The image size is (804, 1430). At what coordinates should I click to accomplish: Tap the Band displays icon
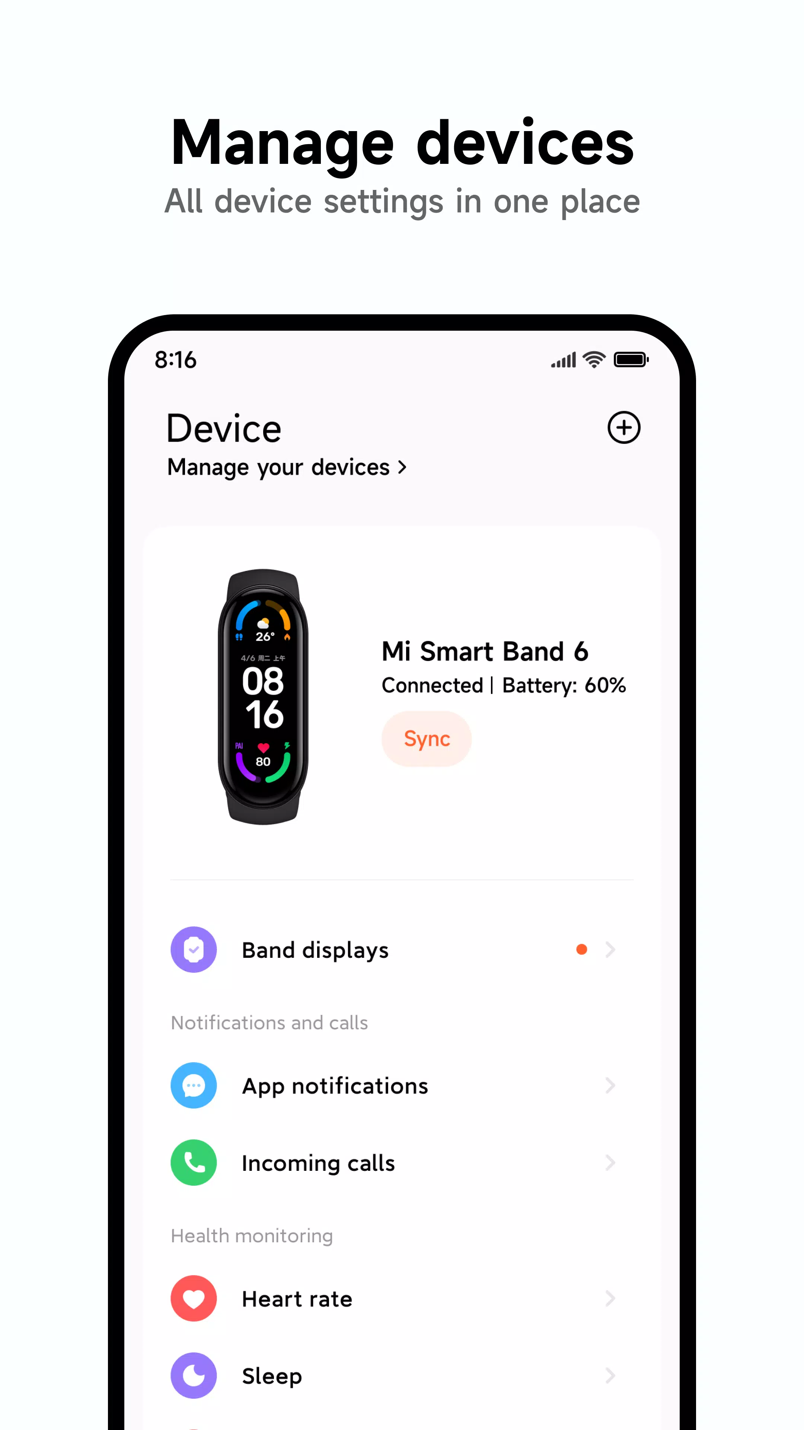pos(194,949)
